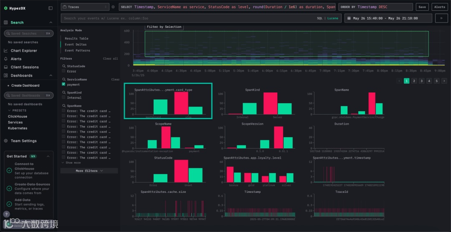Screen dimensions: 451x232
Task: Click the Search section icon in sidebar
Action: click(x=6, y=22)
